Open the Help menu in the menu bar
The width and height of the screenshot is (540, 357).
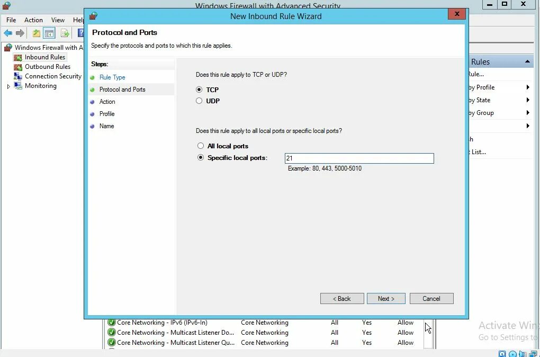click(x=78, y=20)
